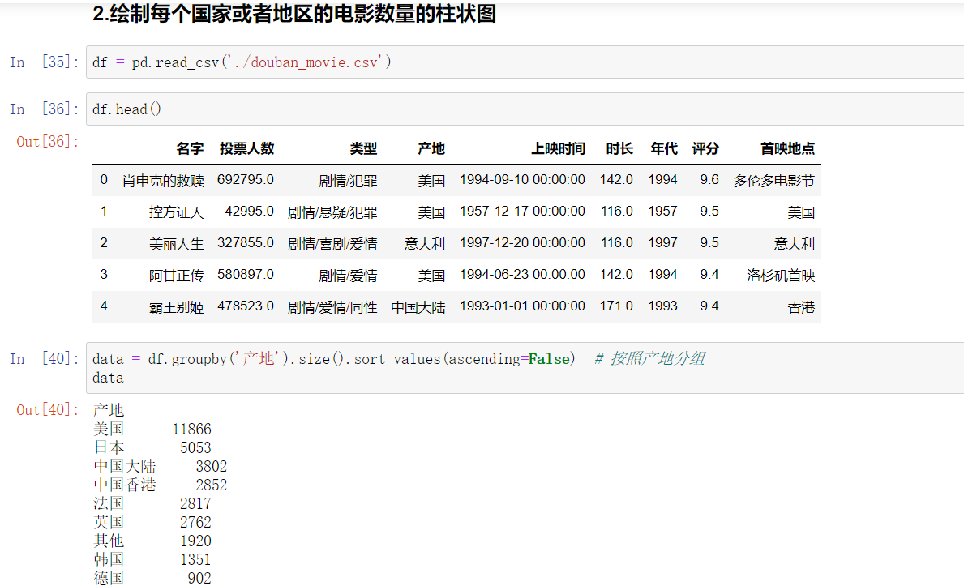The width and height of the screenshot is (964, 586).
Task: Select the Out[36] prompt label
Action: (48, 141)
